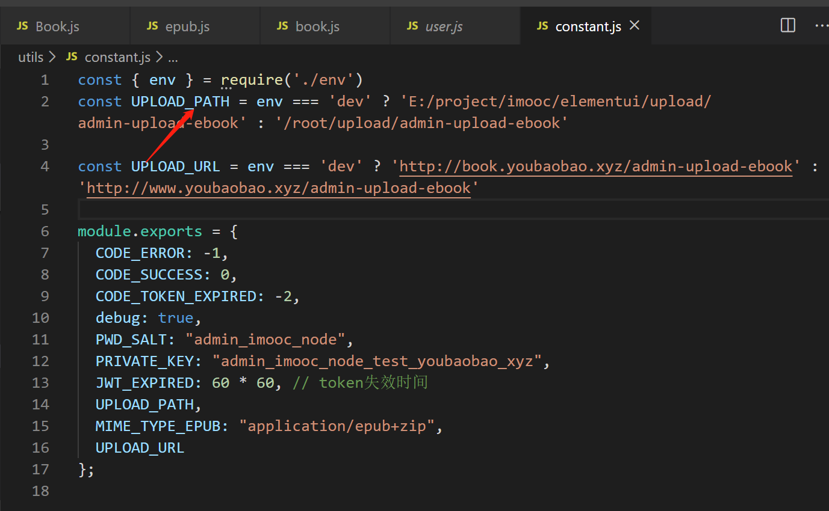
Task: Follow the book.youbaobao.xyz URL link
Action: (596, 167)
